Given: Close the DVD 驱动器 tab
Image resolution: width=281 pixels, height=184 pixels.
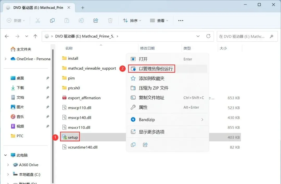Looking at the screenshot, I should click(x=69, y=8).
